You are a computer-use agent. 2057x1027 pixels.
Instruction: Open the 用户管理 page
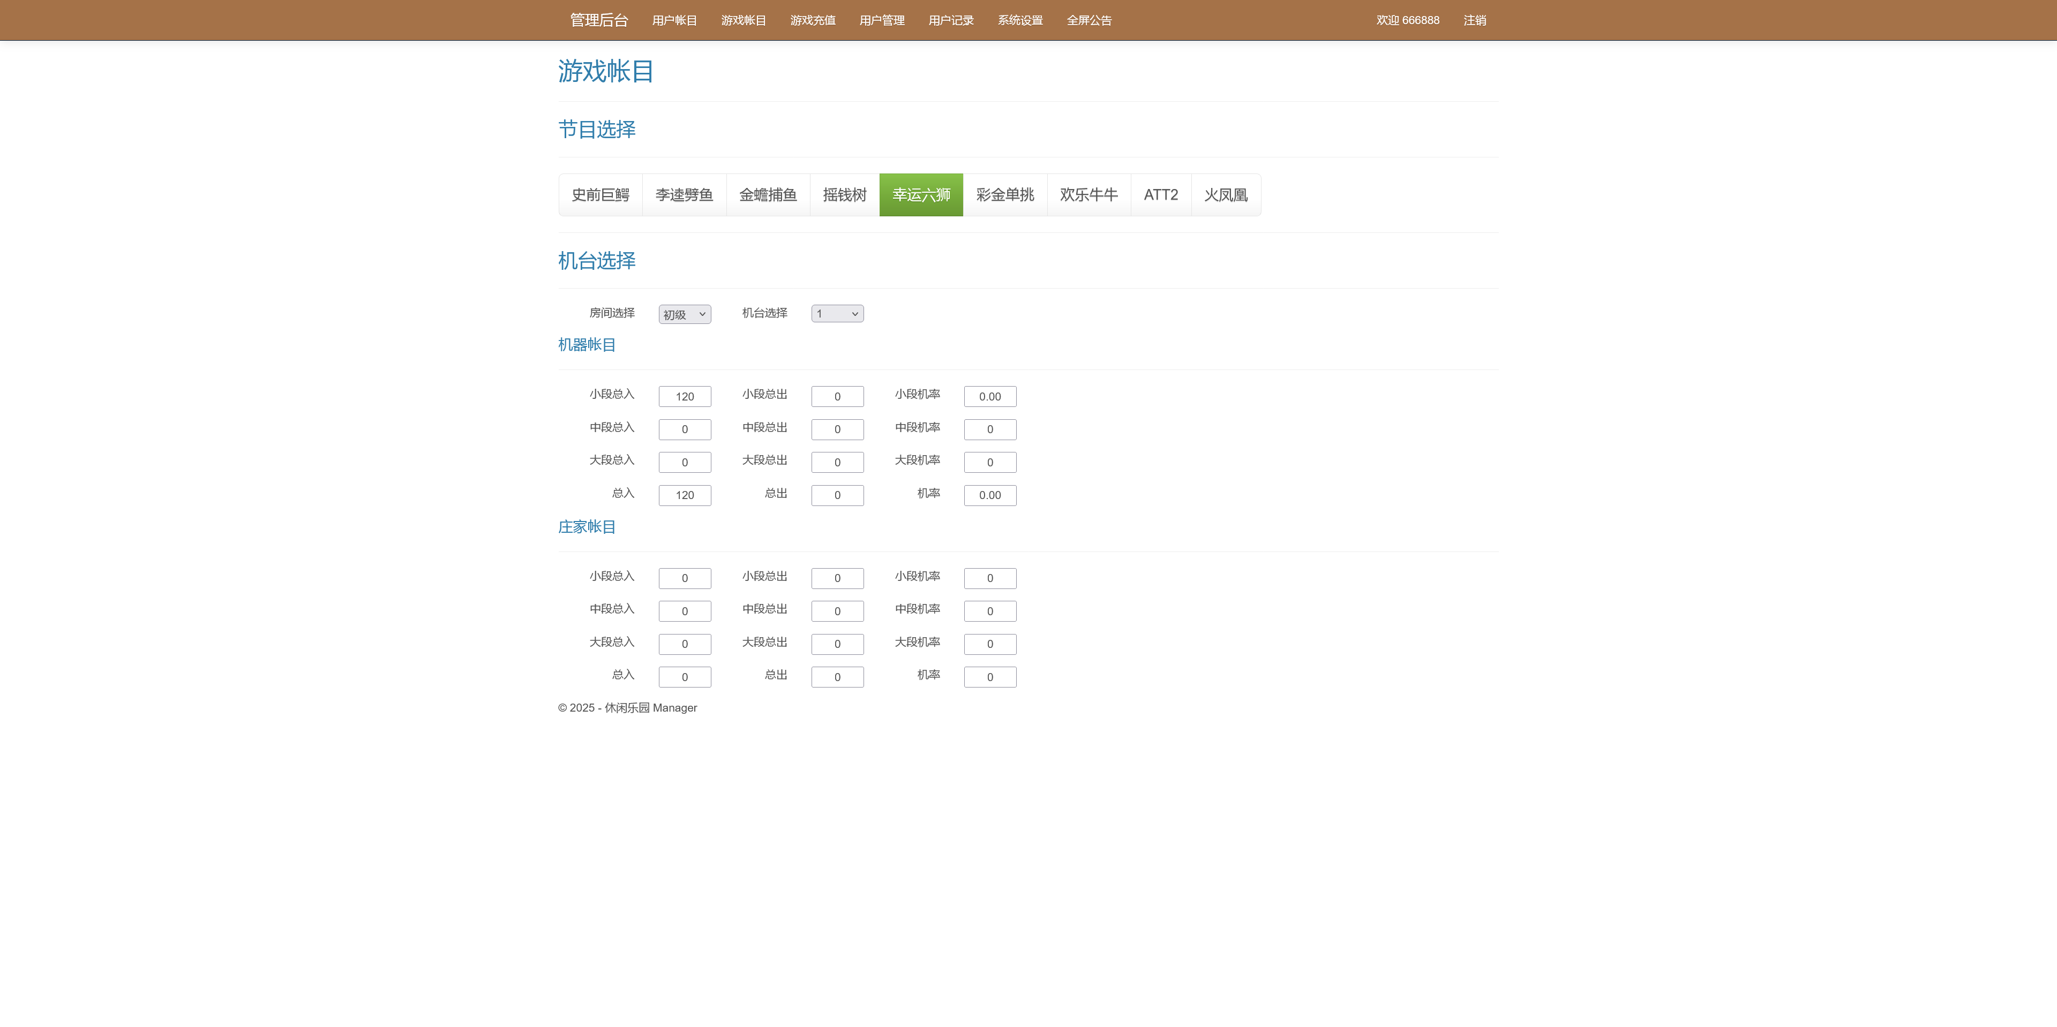point(882,20)
